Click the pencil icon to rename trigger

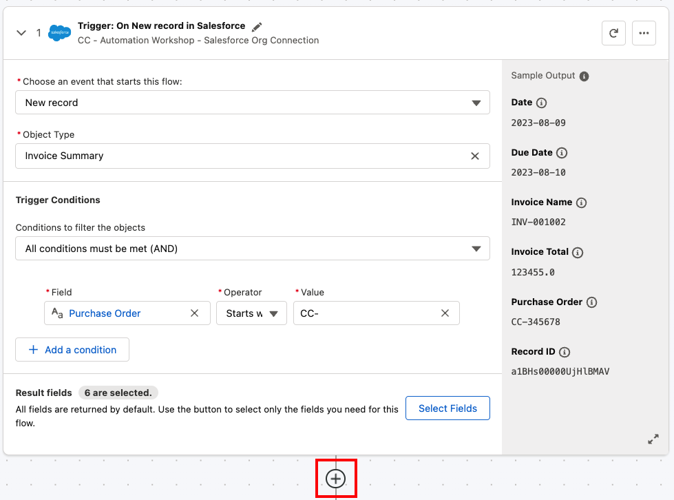(257, 27)
